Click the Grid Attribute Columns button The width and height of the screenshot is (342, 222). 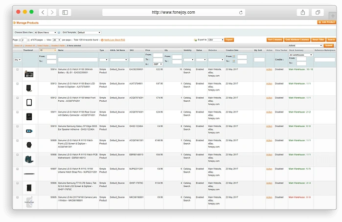point(297,40)
